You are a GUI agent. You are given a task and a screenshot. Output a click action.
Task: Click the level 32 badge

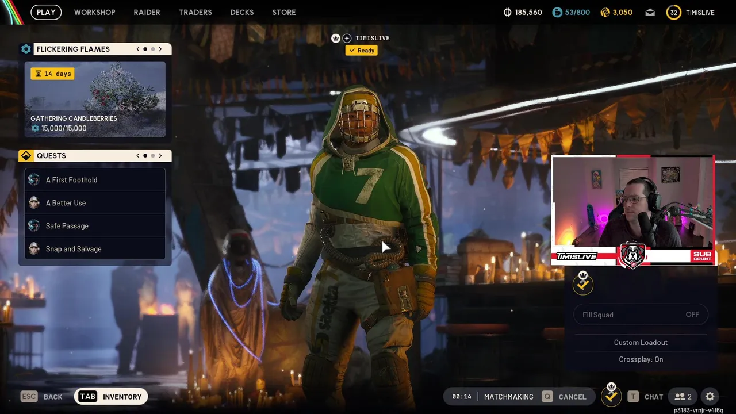pyautogui.click(x=674, y=12)
